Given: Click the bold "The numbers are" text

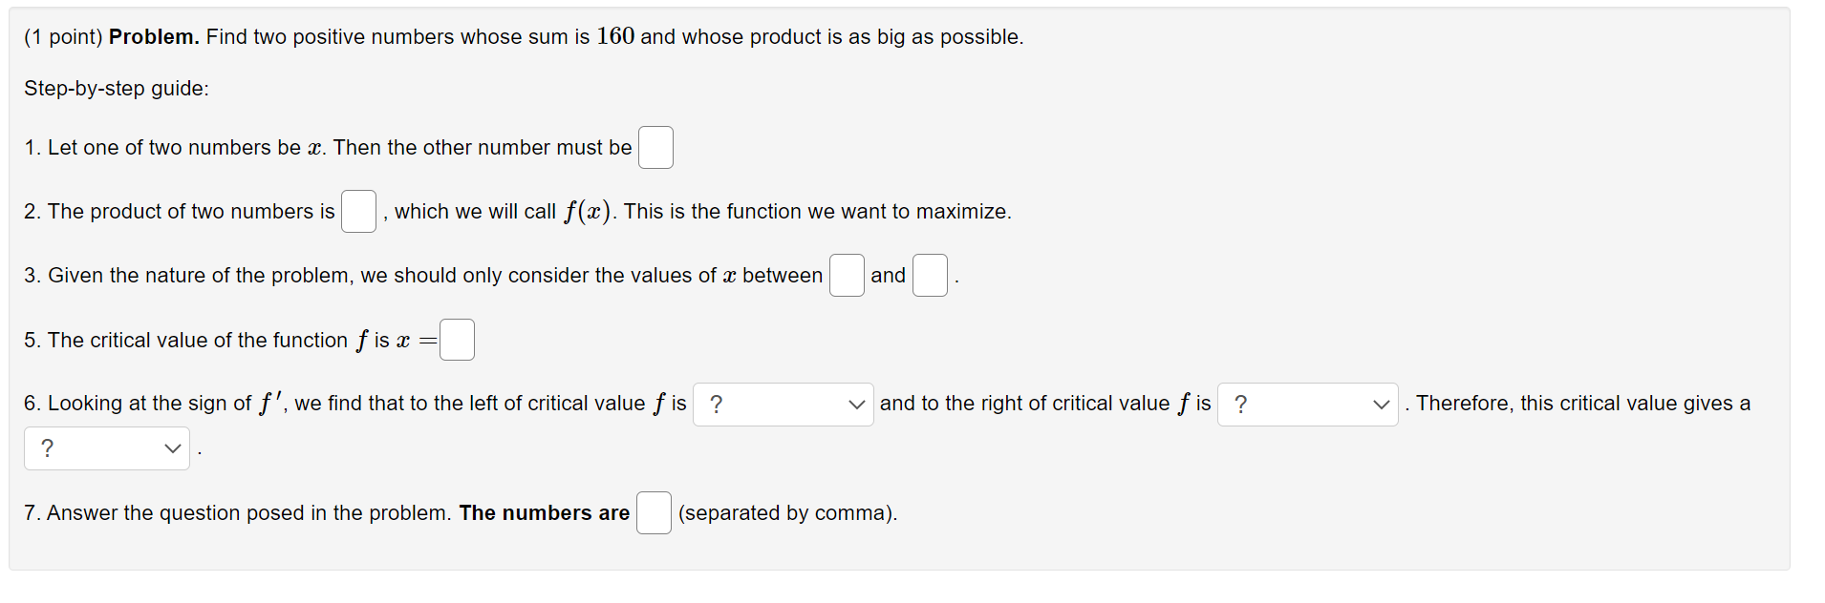Looking at the screenshot, I should point(543,512).
